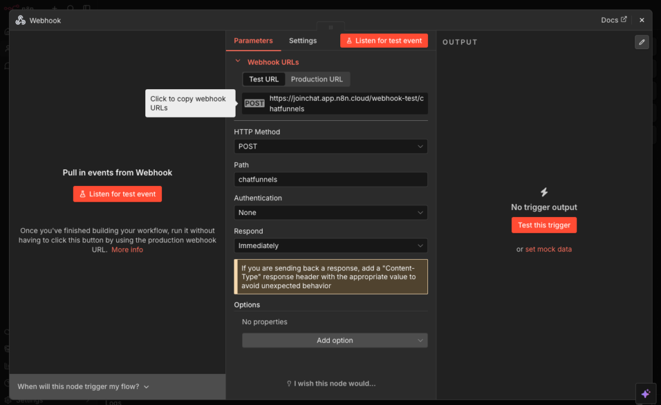Switch to the Settings tab

(x=303, y=41)
